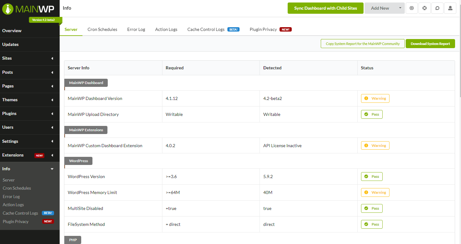The height and width of the screenshot is (244, 461).
Task: Open the lifebuoy help icon
Action: point(424,8)
